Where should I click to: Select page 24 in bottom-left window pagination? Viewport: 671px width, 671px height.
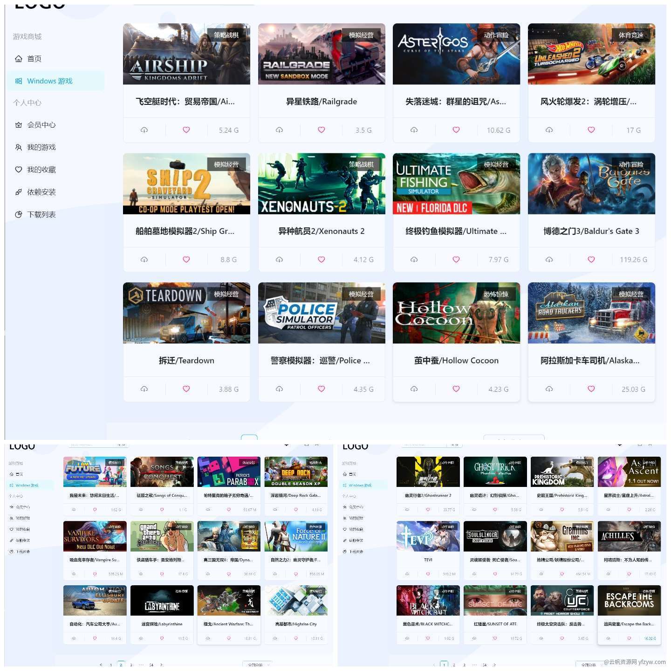click(x=151, y=665)
